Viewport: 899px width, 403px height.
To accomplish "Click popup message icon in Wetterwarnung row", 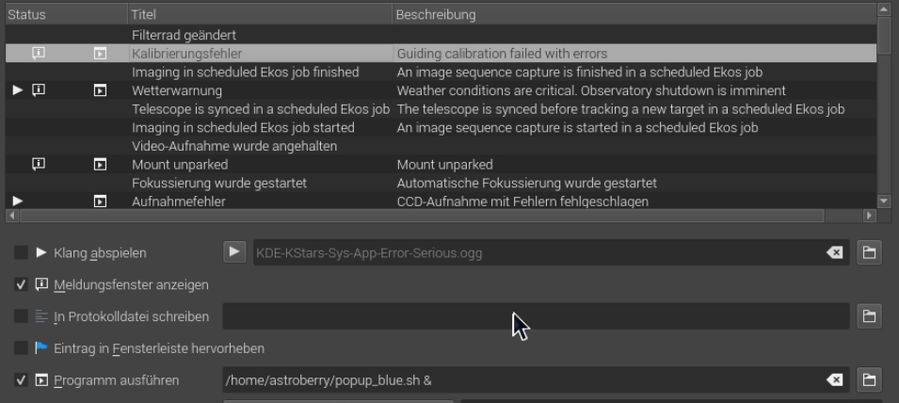I will pyautogui.click(x=39, y=90).
